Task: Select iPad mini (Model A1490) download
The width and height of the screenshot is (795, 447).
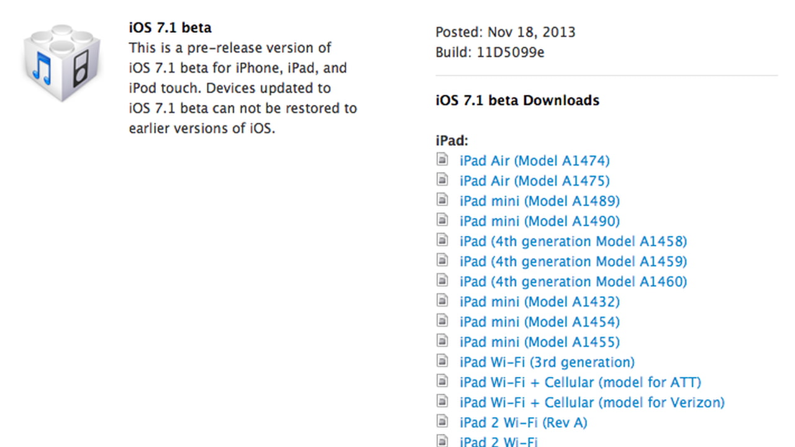Action: tap(539, 221)
